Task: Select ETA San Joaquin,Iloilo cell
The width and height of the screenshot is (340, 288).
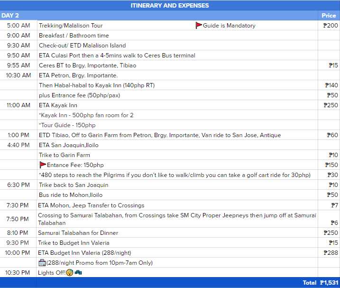Action: pyautogui.click(x=177, y=145)
